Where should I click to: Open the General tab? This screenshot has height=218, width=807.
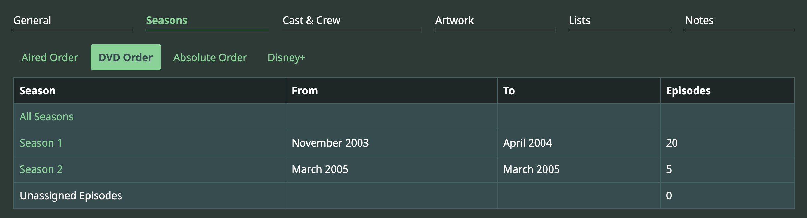pos(32,21)
